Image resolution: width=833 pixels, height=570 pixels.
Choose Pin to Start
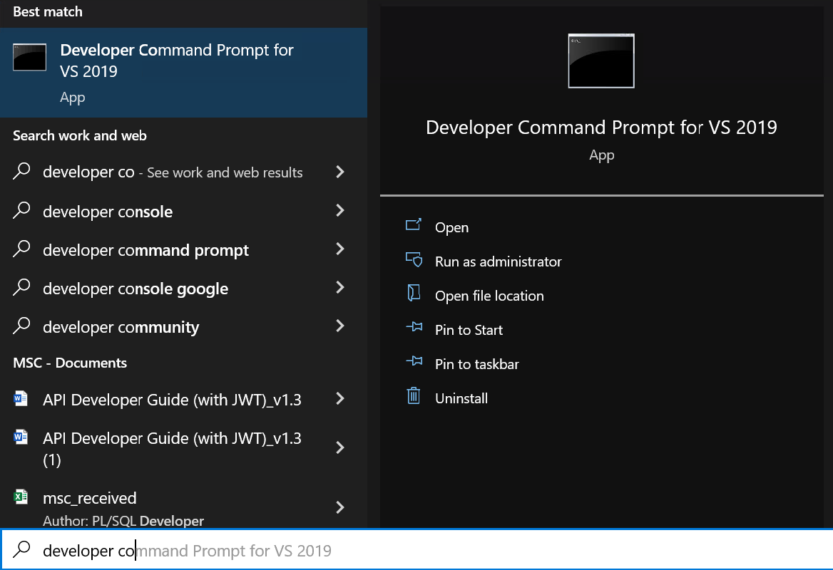(x=469, y=330)
